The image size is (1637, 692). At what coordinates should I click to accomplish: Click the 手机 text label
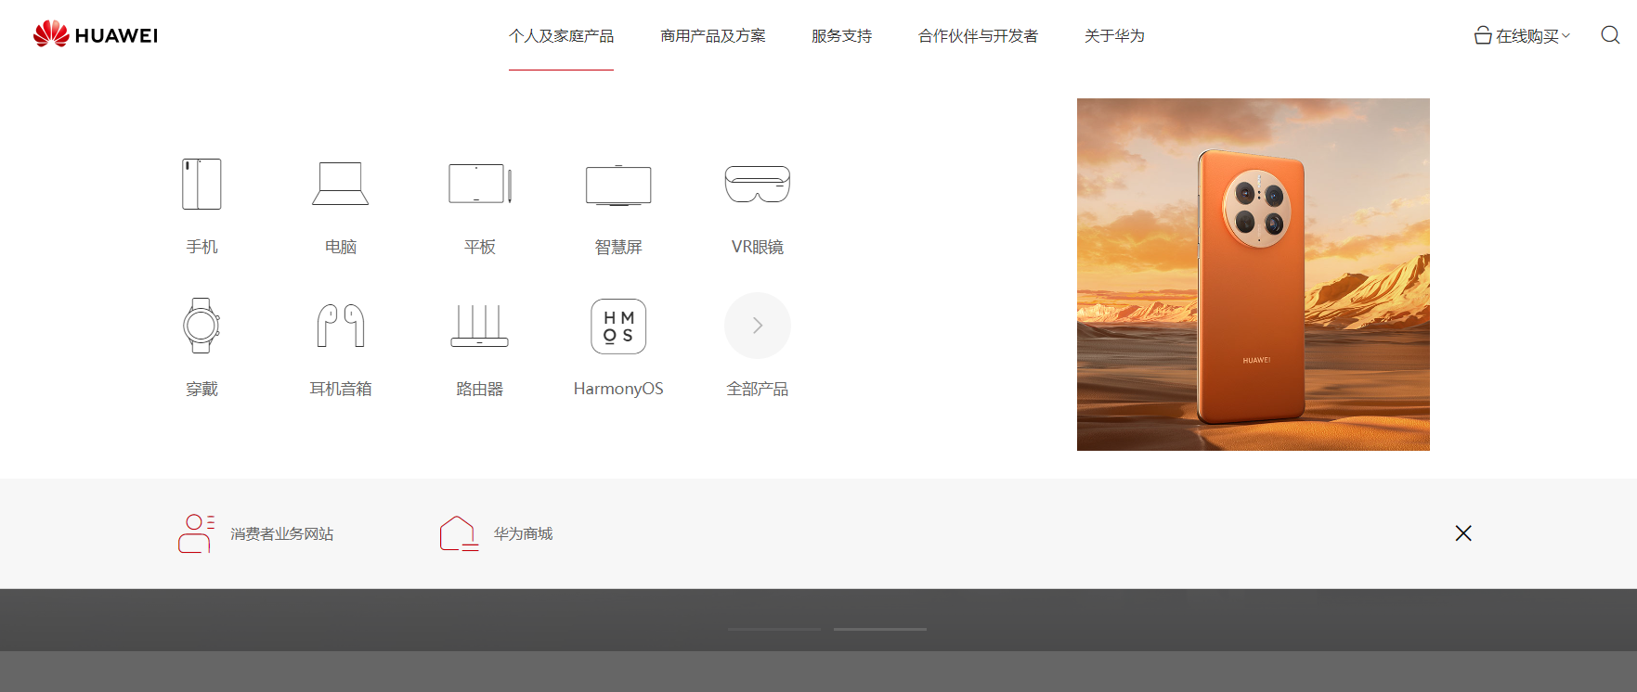point(201,247)
